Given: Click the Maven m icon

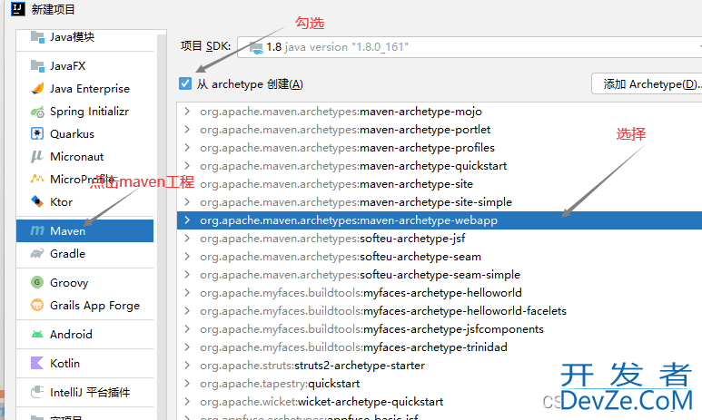Looking at the screenshot, I should pos(37,230).
